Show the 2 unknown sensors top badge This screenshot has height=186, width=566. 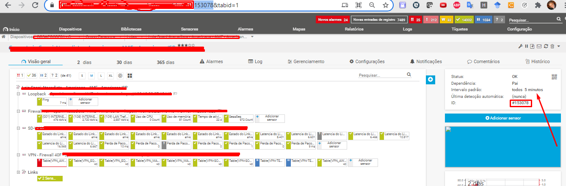tap(500, 19)
